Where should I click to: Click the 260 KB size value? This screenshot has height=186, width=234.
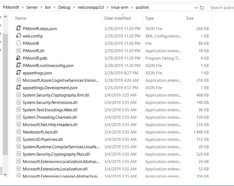pyautogui.click(x=202, y=29)
